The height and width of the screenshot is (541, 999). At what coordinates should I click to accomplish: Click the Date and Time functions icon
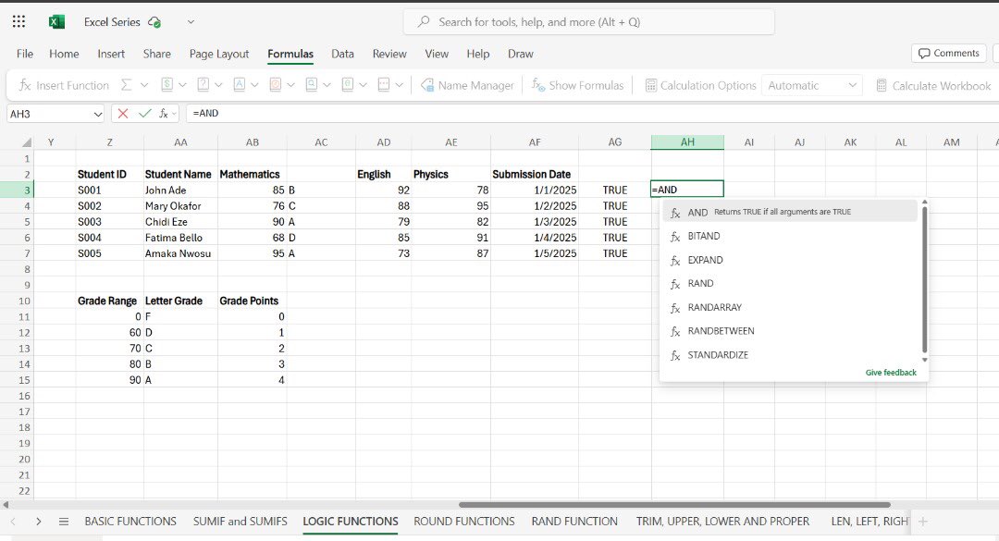coord(277,85)
